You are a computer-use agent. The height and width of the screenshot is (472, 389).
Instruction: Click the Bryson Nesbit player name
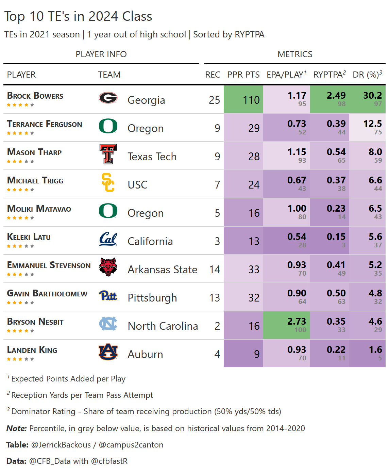[x=35, y=322]
